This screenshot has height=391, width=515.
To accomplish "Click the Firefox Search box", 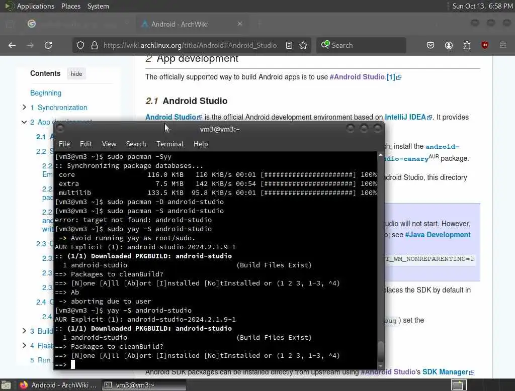I will pyautogui.click(x=361, y=45).
